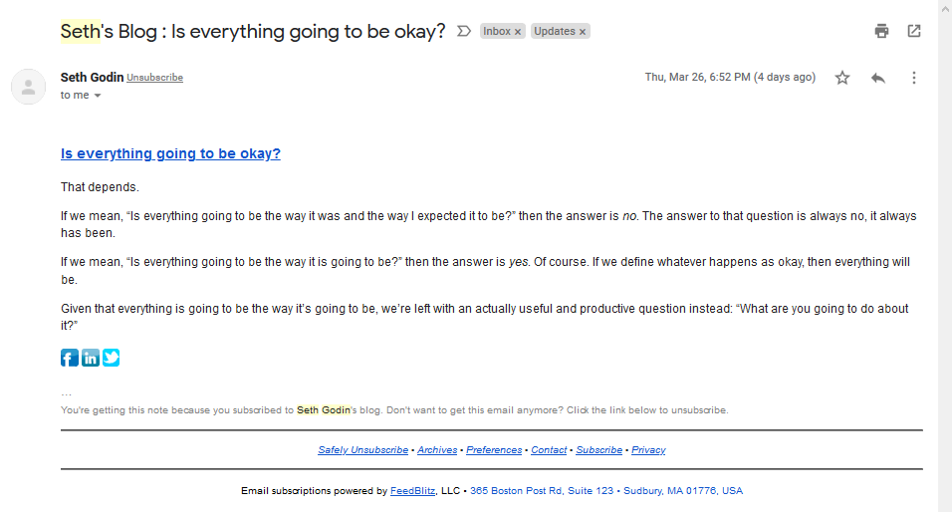This screenshot has width=952, height=512.
Task: Unsubscribe link next to Seth Godin's name
Action: (x=154, y=78)
